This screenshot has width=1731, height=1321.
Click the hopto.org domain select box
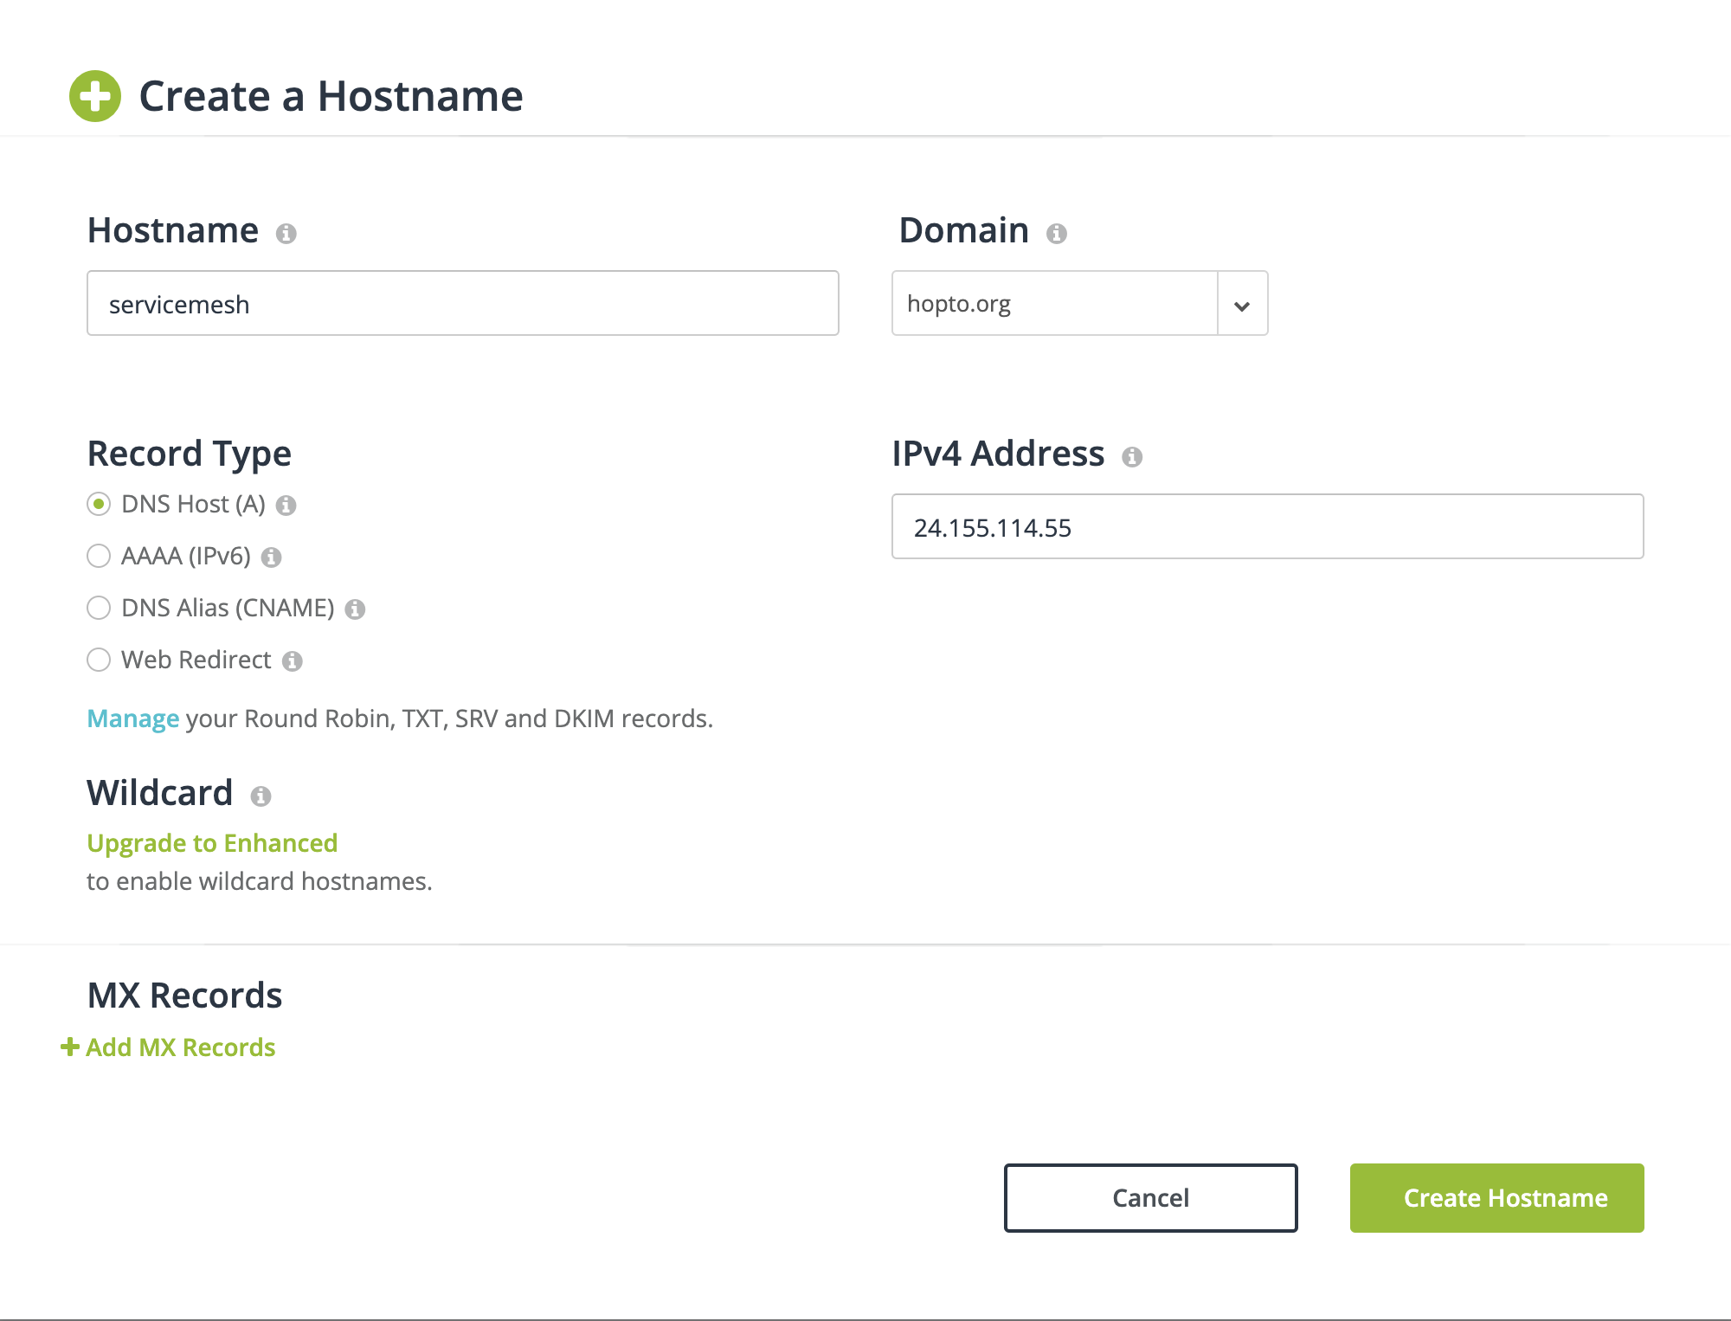pyautogui.click(x=1054, y=304)
